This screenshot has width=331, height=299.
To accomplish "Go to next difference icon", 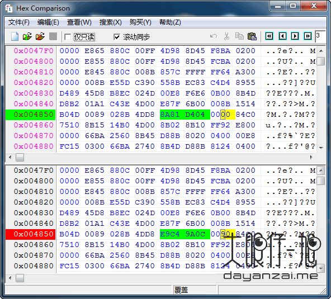I will pos(295,36).
